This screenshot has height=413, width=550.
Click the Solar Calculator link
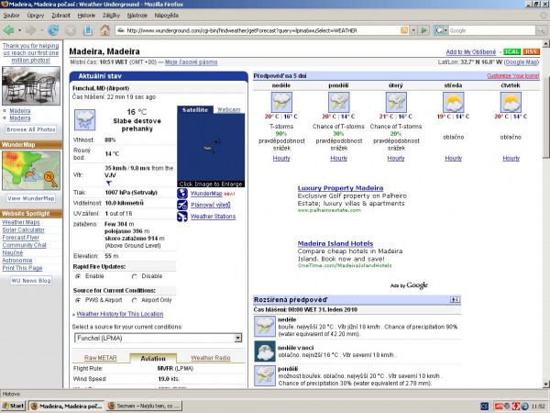point(23,230)
